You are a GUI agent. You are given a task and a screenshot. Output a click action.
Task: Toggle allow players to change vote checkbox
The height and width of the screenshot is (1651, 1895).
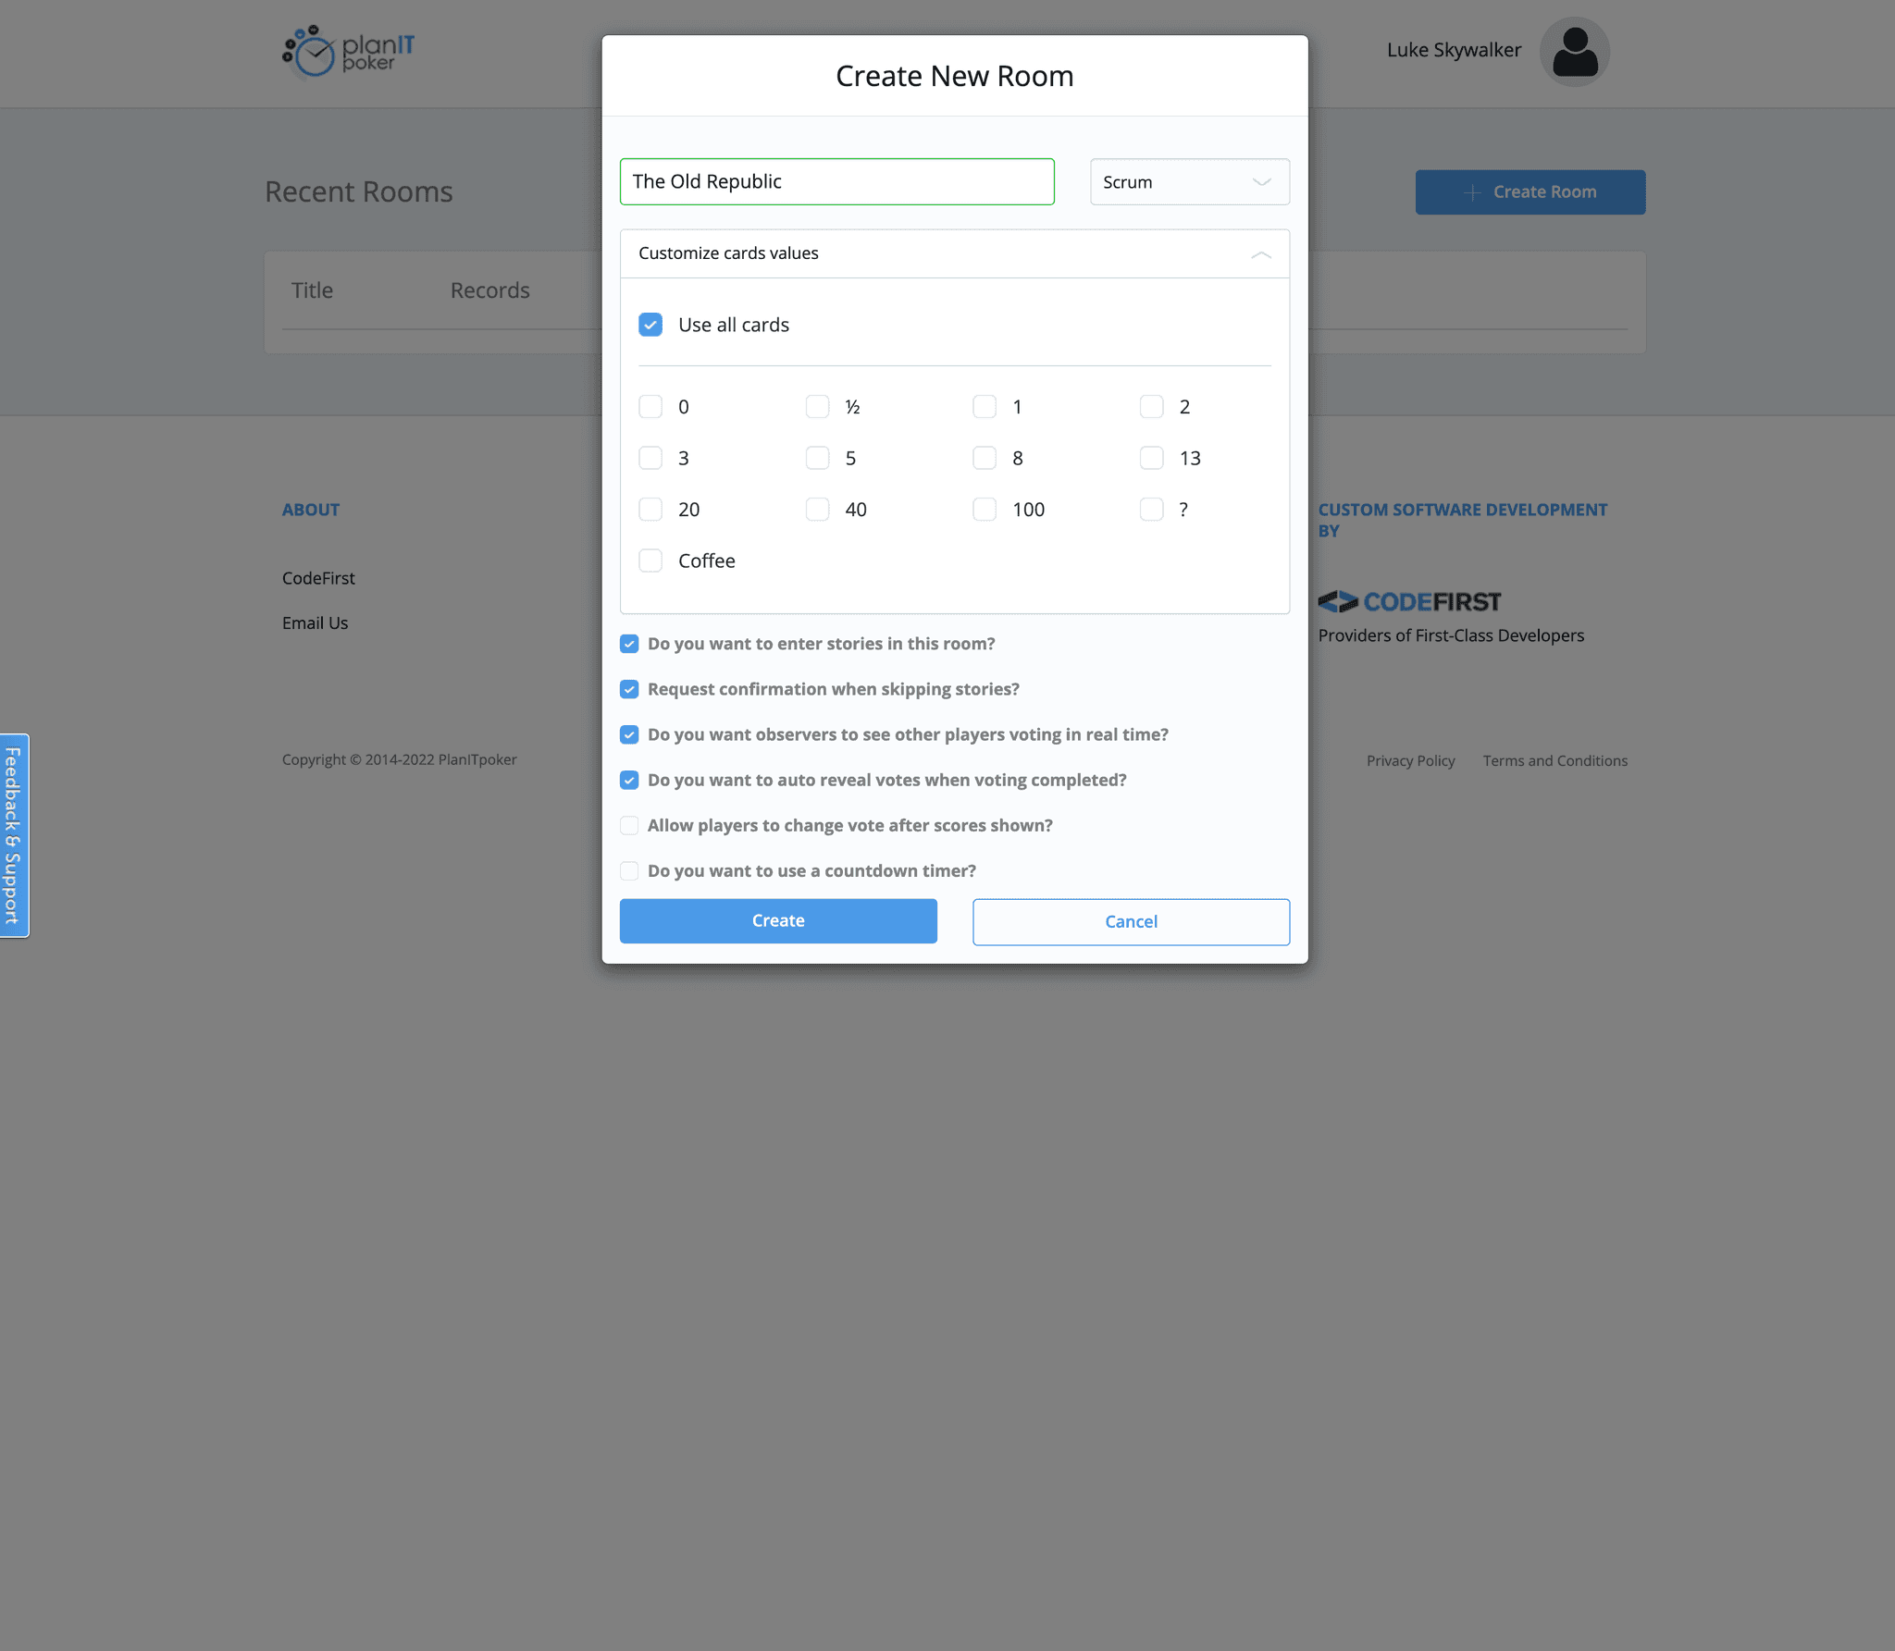coord(628,825)
